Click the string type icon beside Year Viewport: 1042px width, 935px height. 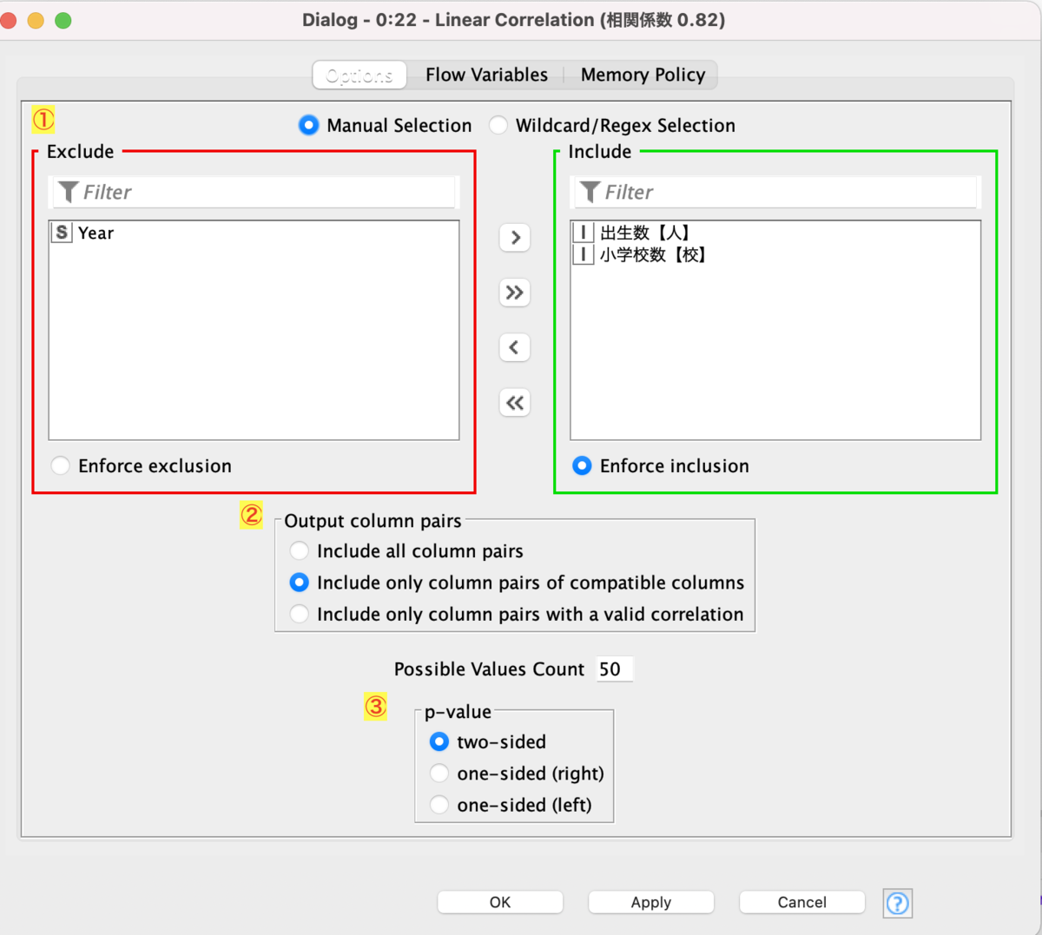pyautogui.click(x=62, y=233)
